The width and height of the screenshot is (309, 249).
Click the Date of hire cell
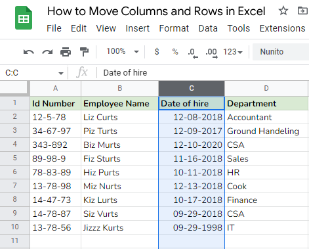pyautogui.click(x=192, y=103)
